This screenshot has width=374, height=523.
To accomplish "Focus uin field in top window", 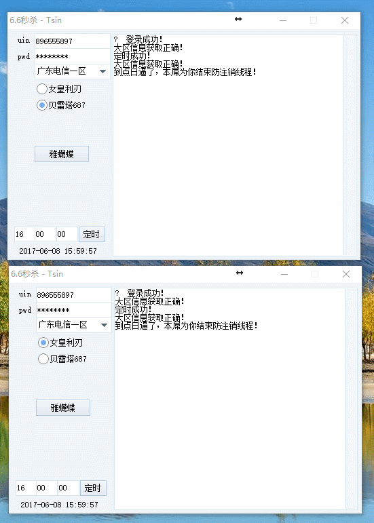I will tap(73, 41).
